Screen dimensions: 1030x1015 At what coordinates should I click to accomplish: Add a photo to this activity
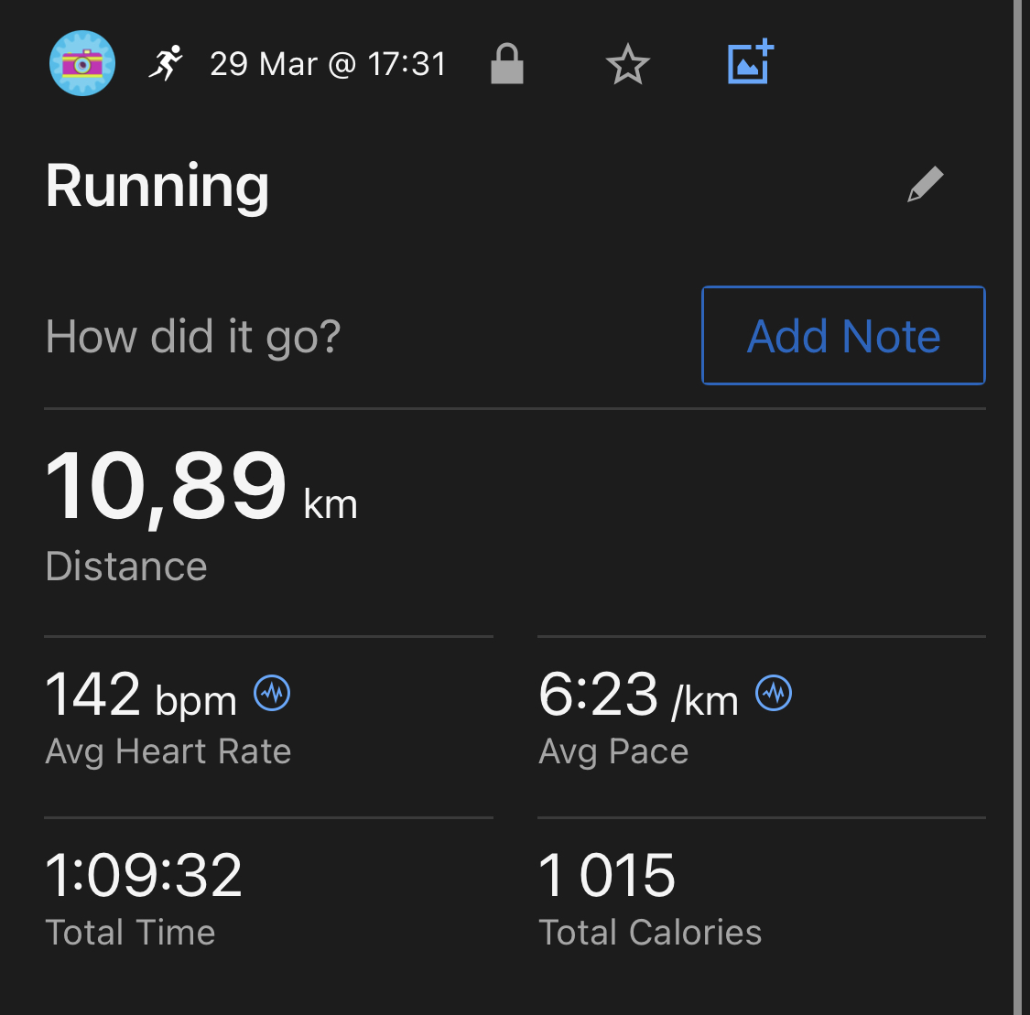point(751,63)
